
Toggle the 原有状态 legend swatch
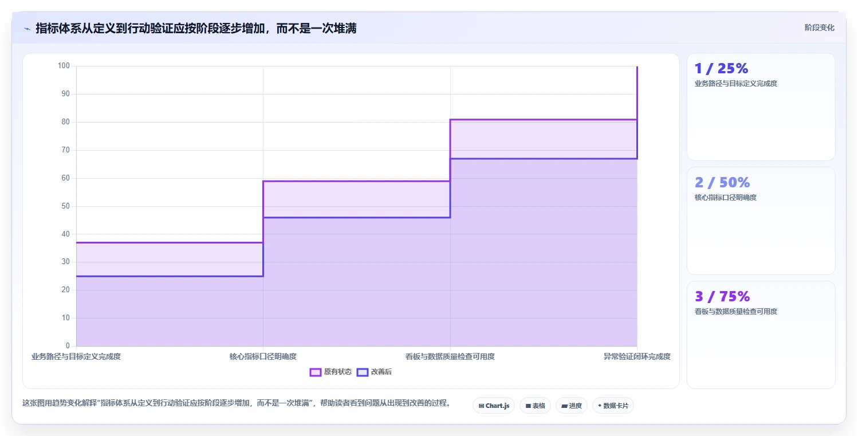coord(316,372)
